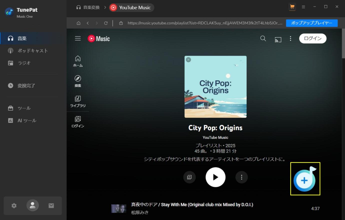The width and height of the screenshot is (345, 220).
Task: Go to browser home via house icon
Action: (x=79, y=23)
